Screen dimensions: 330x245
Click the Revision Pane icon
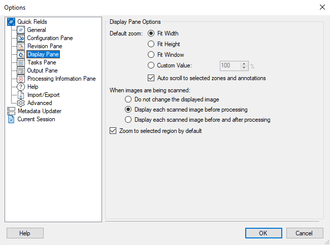coord(21,46)
